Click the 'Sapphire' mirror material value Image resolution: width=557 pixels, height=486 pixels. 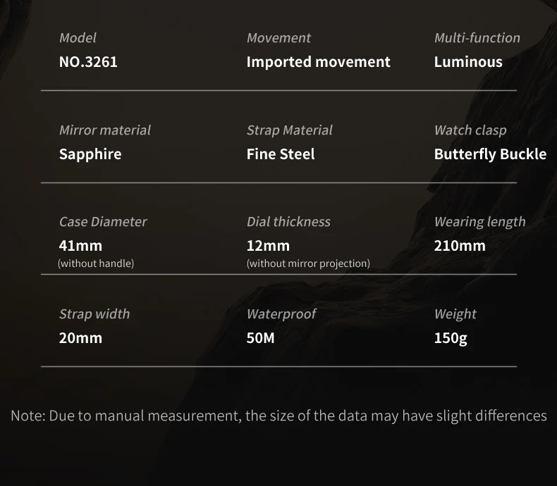pyautogui.click(x=90, y=154)
